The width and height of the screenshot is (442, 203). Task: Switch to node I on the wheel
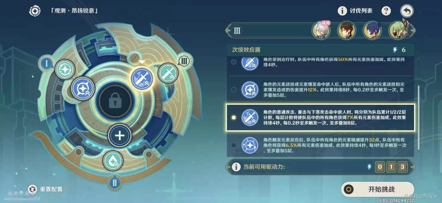[x=46, y=64]
